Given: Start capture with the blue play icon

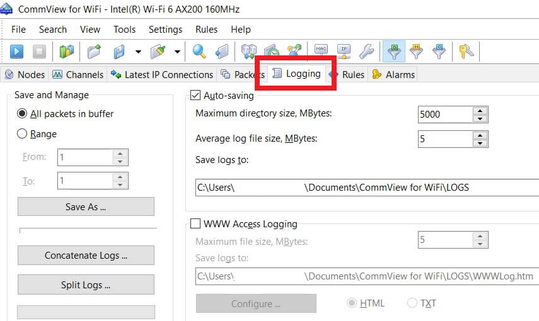Looking at the screenshot, I should click(16, 52).
